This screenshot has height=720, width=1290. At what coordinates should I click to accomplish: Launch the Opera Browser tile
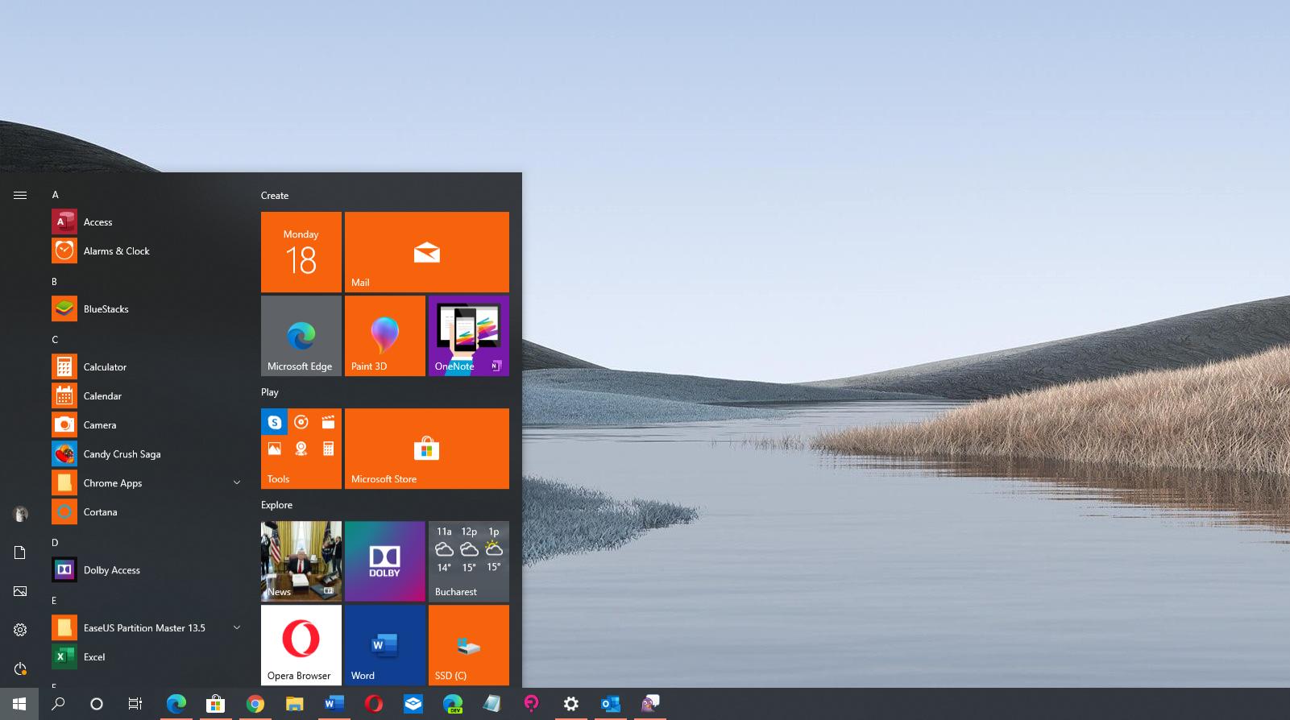coord(301,645)
